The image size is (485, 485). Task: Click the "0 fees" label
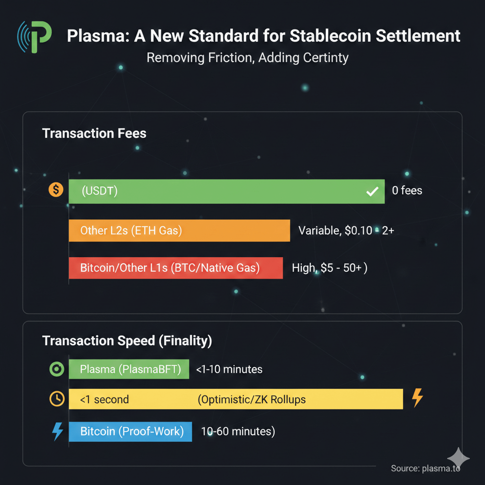[x=407, y=191]
